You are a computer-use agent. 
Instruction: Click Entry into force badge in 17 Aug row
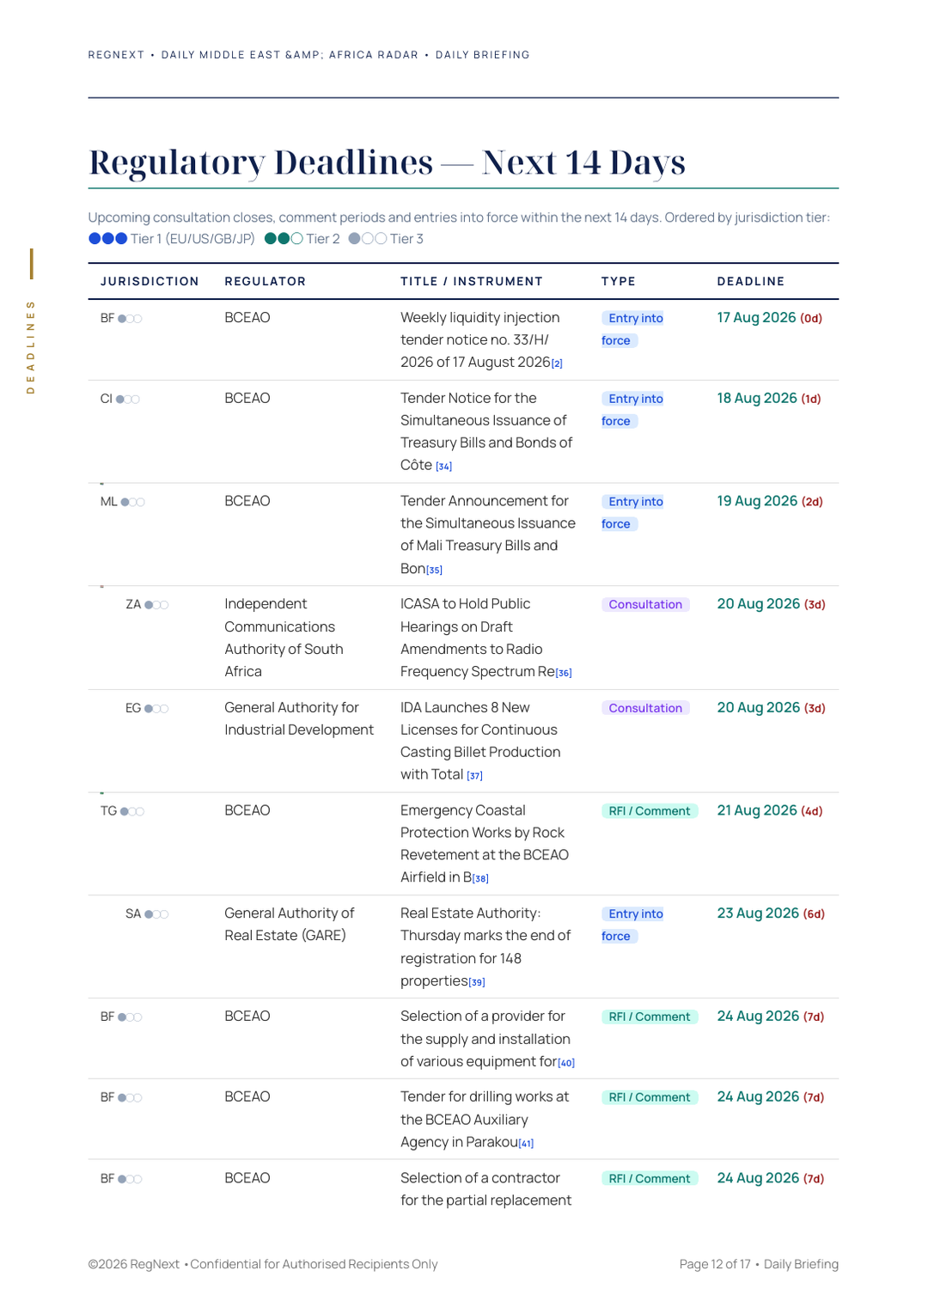point(633,329)
